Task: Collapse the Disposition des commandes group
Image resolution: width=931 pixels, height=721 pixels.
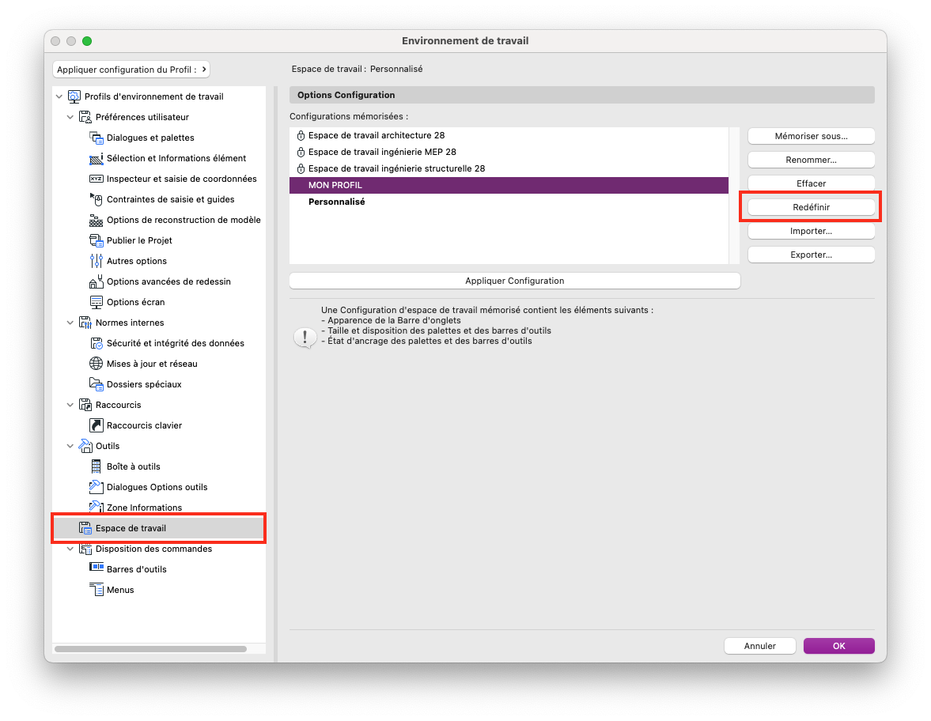Action: (70, 549)
